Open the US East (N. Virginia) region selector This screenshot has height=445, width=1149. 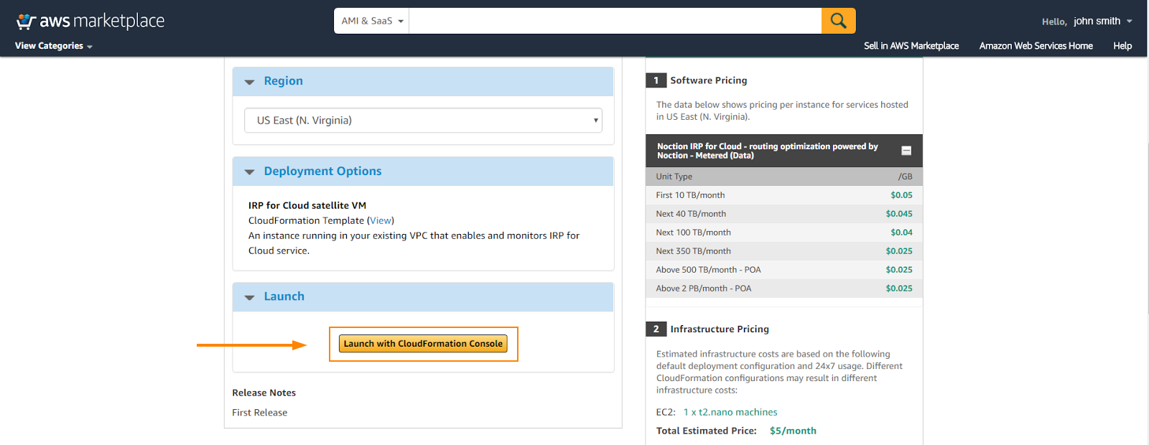pyautogui.click(x=423, y=121)
